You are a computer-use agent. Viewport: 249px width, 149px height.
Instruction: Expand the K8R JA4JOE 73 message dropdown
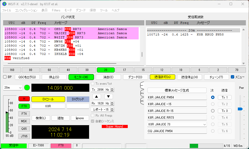coord(205,124)
